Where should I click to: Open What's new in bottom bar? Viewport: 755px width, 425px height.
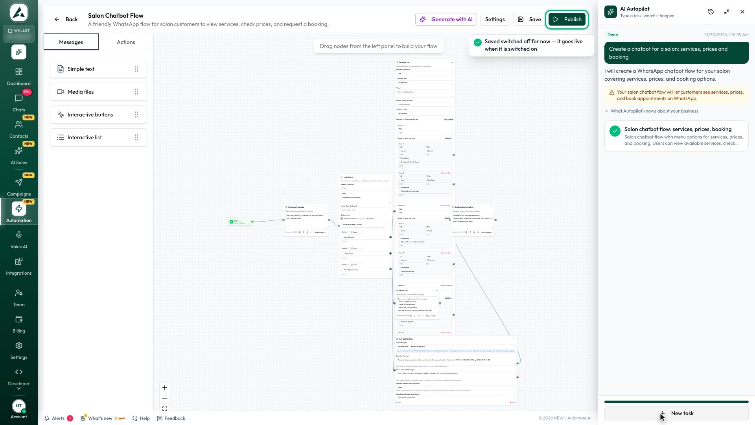tap(103, 418)
